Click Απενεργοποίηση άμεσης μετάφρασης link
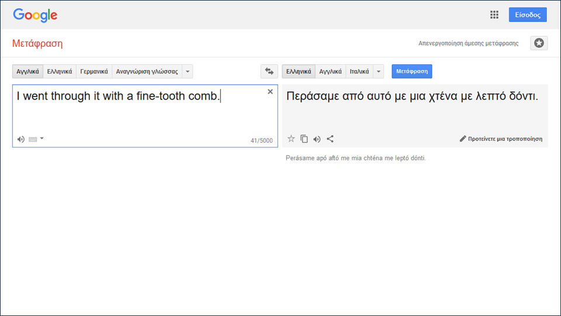The width and height of the screenshot is (561, 316). (x=468, y=43)
